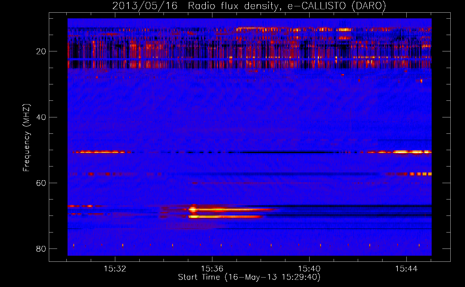Image resolution: width=465 pixels, height=287 pixels.
Task: Click the 15:36 time tick label
Action: 212,269
